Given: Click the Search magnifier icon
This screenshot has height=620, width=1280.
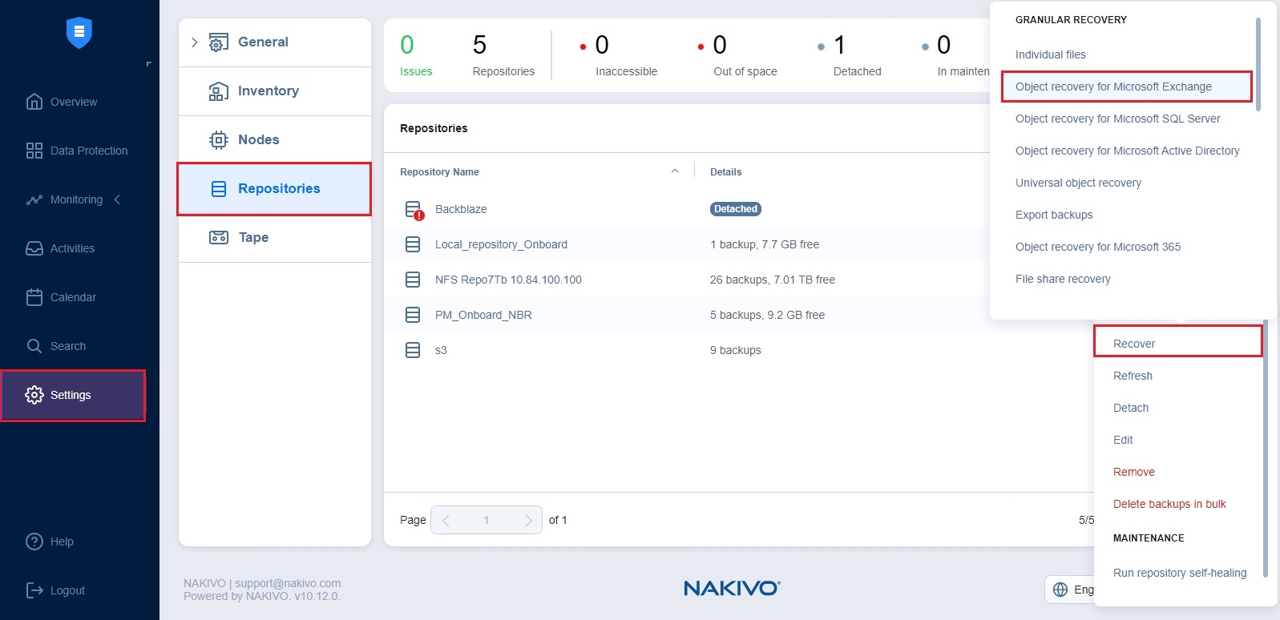Looking at the screenshot, I should tap(34, 346).
